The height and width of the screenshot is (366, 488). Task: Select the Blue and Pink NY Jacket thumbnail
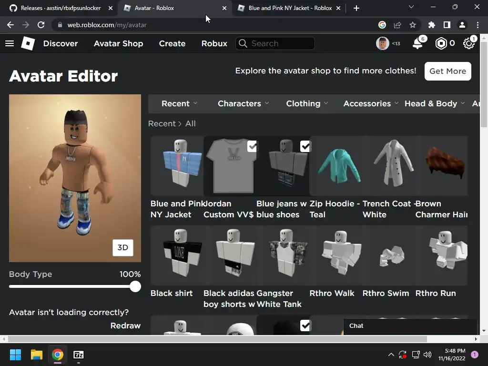click(x=177, y=165)
